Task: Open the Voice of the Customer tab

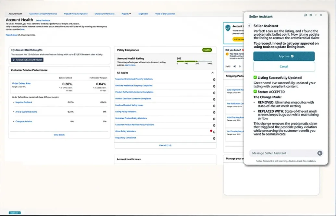Action: click(x=165, y=14)
